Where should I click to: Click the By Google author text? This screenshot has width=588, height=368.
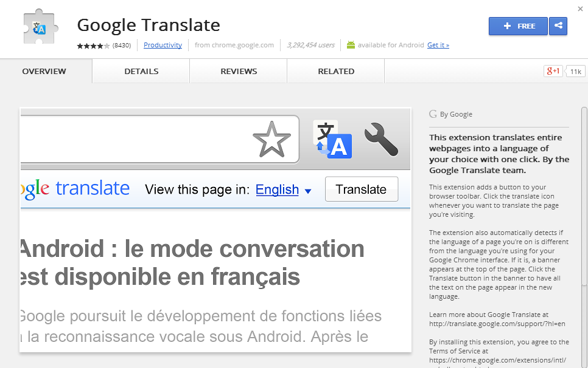(x=456, y=114)
